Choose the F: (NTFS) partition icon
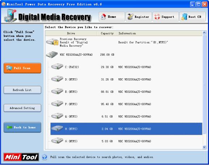This screenshot has width=209, height=165. coord(57,104)
